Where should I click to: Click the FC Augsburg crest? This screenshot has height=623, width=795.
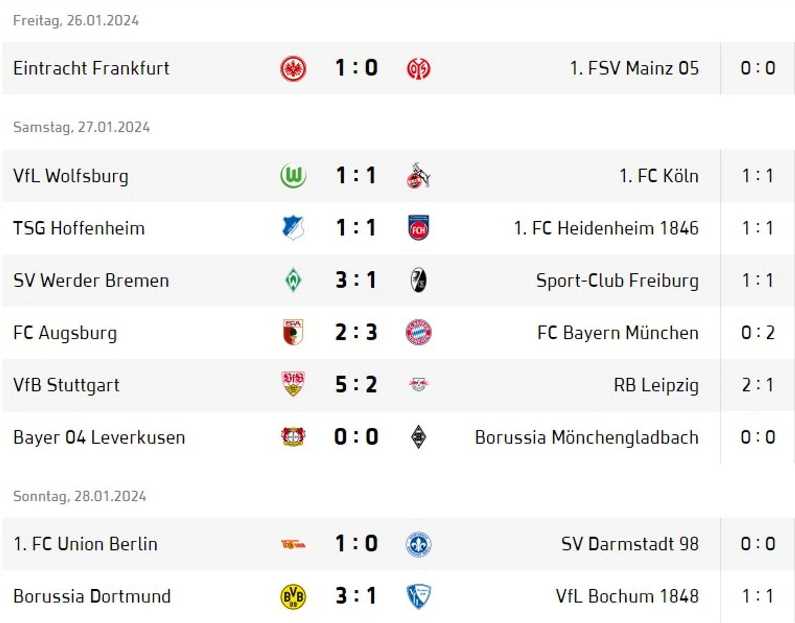point(293,332)
